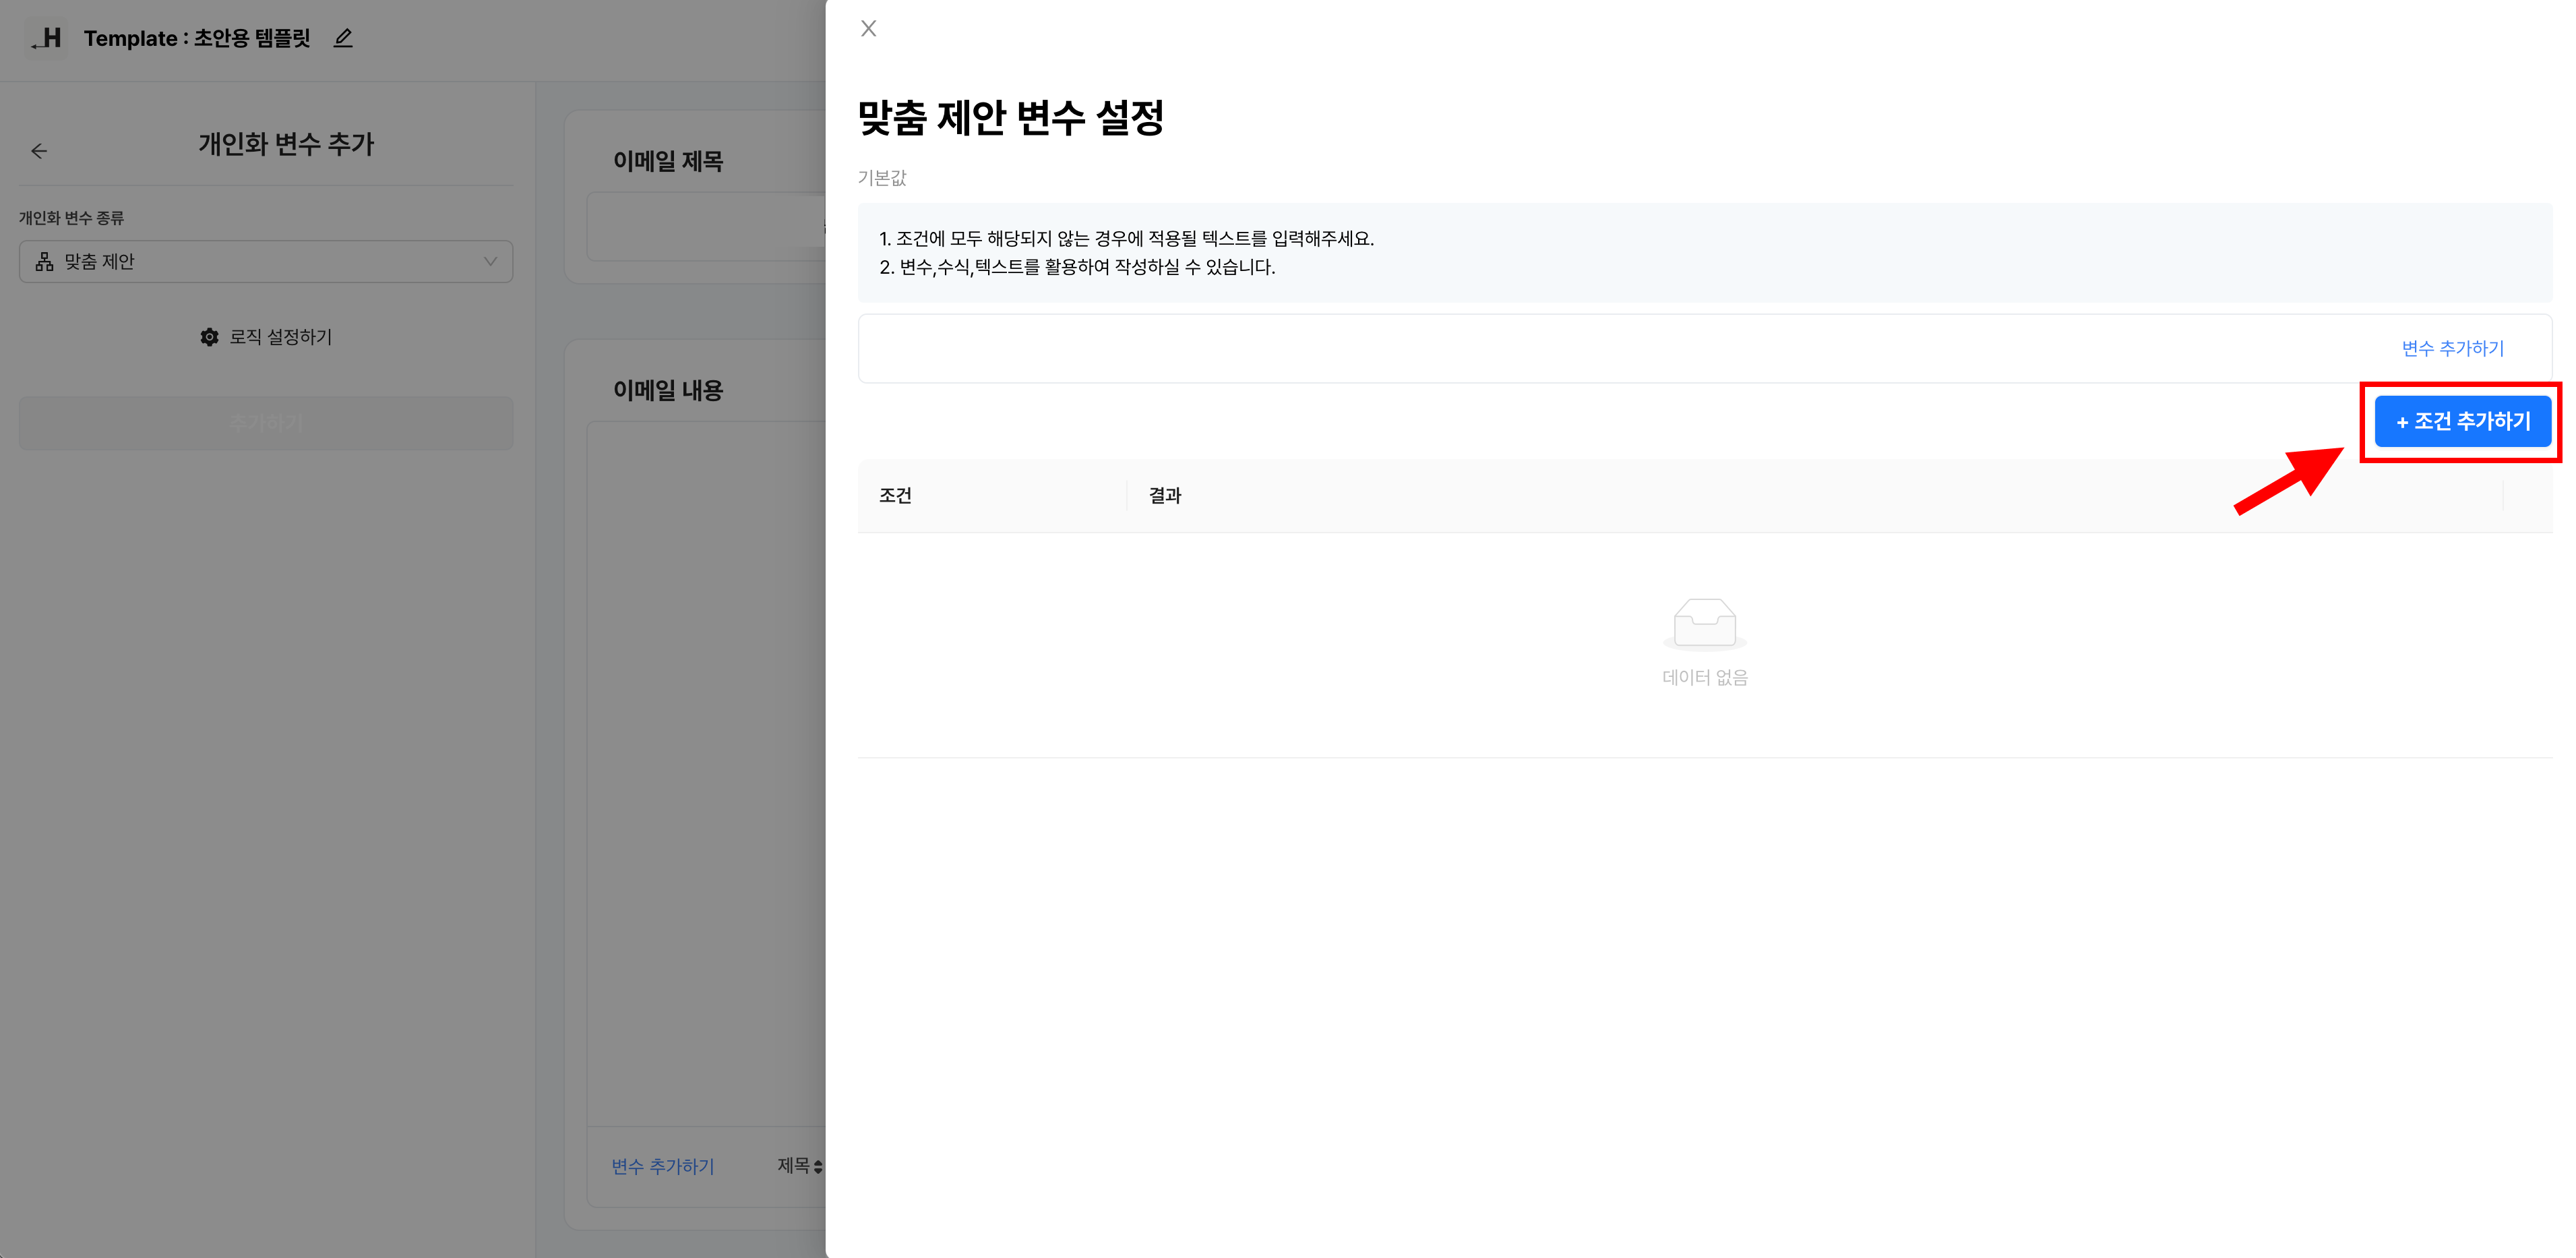
Task: Click the 조건 column header
Action: [895, 495]
